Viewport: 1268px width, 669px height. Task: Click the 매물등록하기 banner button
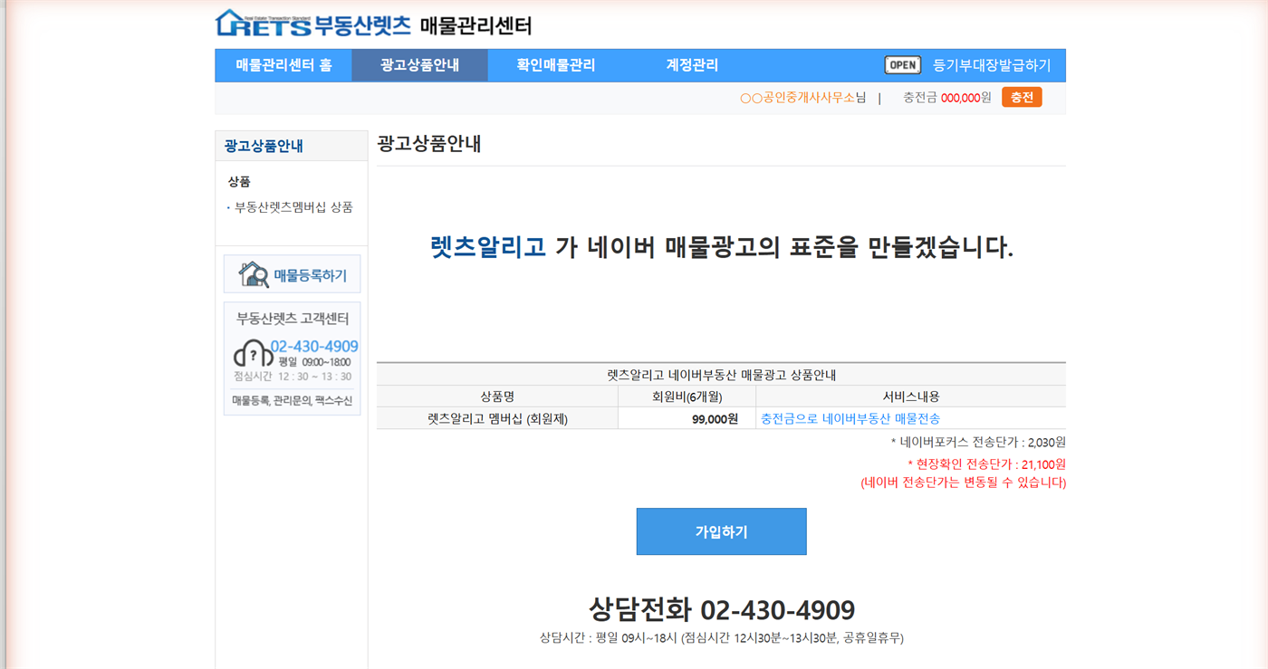point(292,274)
